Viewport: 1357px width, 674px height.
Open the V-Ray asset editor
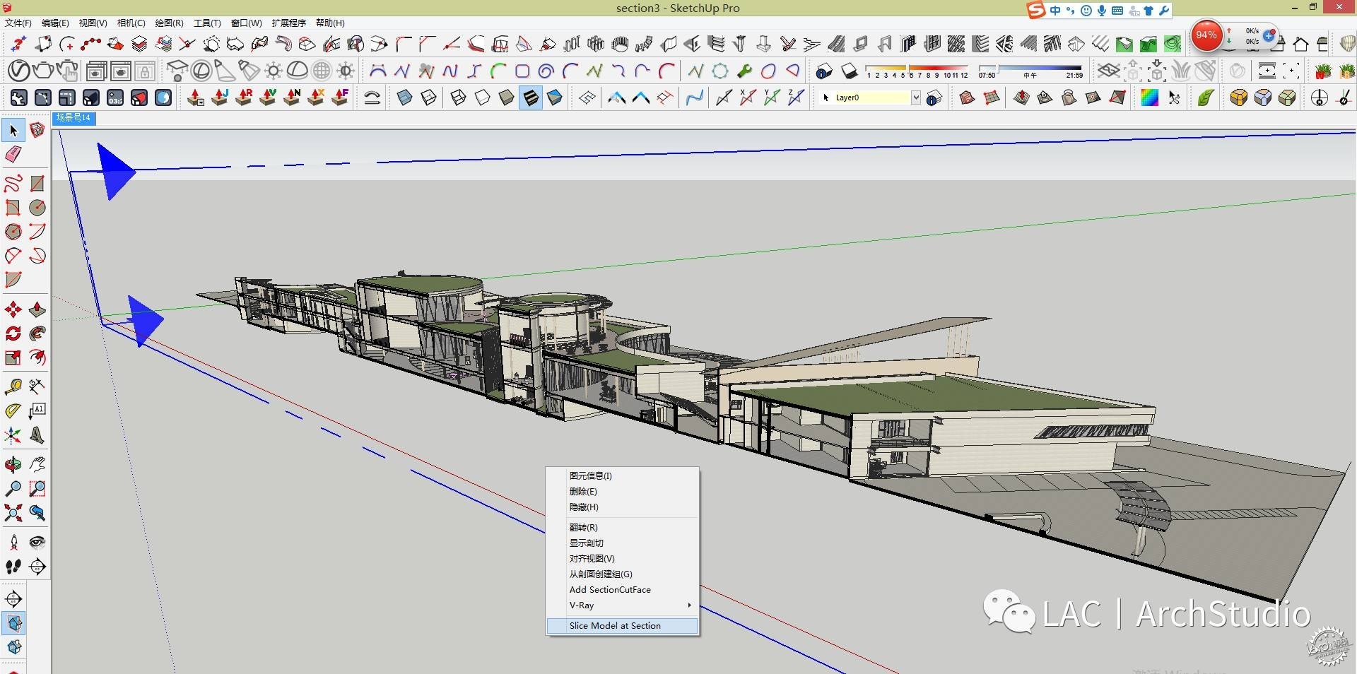click(x=19, y=71)
